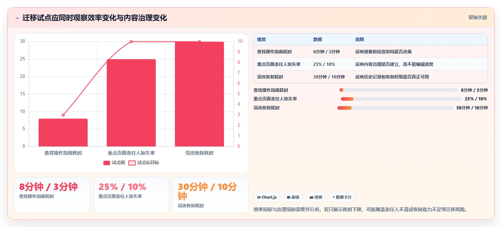Click the progress value 8分钟 / 3分钟

474,90
